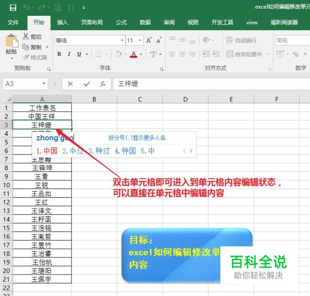
Task: Switch to the 开发工具 ribbon tab
Action: [x=222, y=22]
